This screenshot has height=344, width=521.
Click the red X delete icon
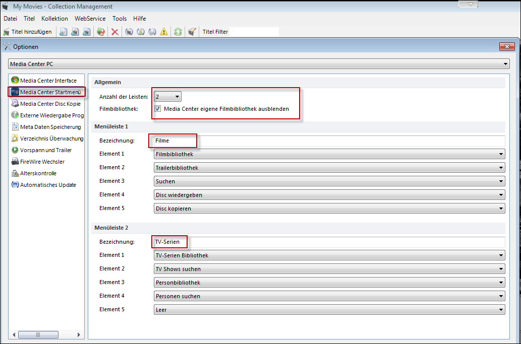pyautogui.click(x=115, y=32)
